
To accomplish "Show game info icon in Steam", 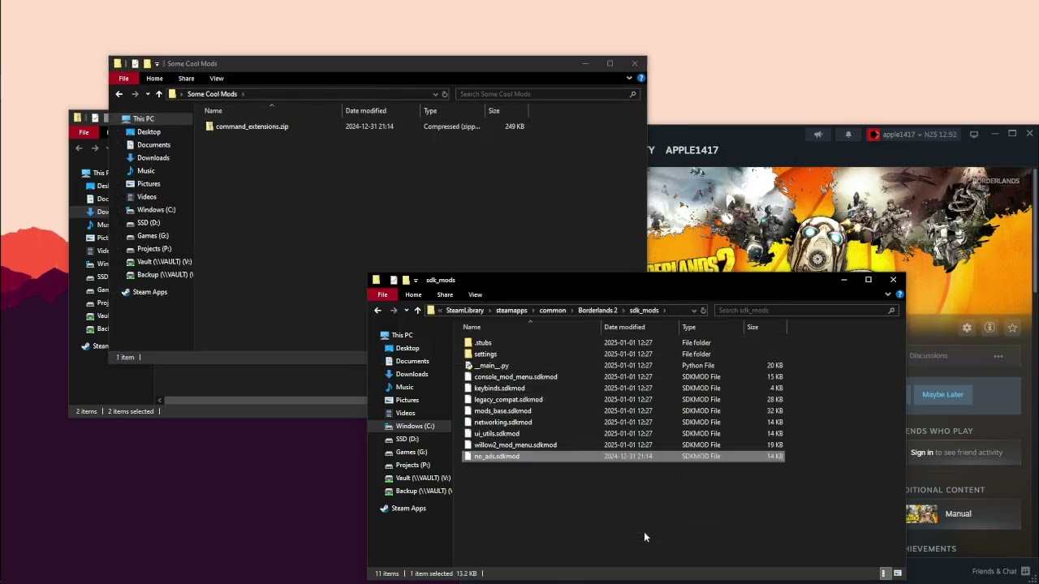I will [x=989, y=328].
